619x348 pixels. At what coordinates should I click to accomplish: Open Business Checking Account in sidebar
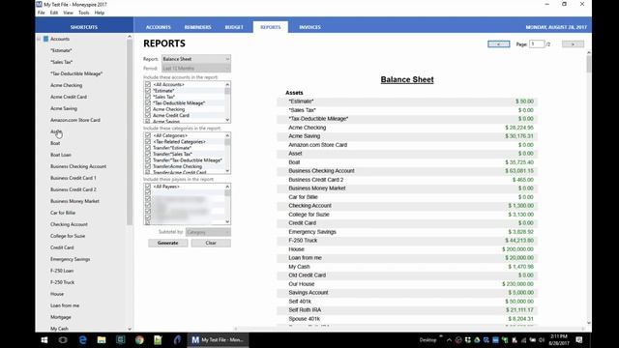(x=78, y=166)
